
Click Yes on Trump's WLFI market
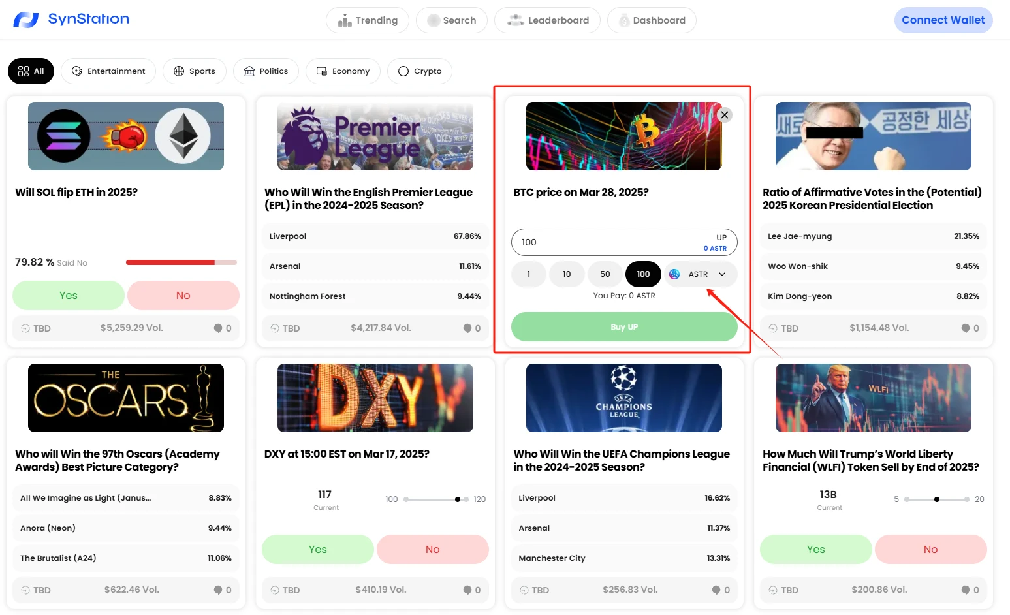pos(816,550)
